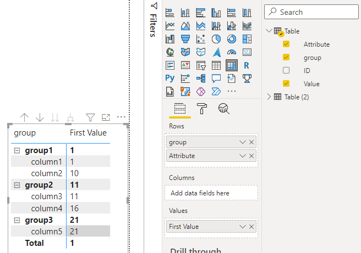361x253 pixels.
Task: Select the Line chart visual
Action: coord(170,26)
